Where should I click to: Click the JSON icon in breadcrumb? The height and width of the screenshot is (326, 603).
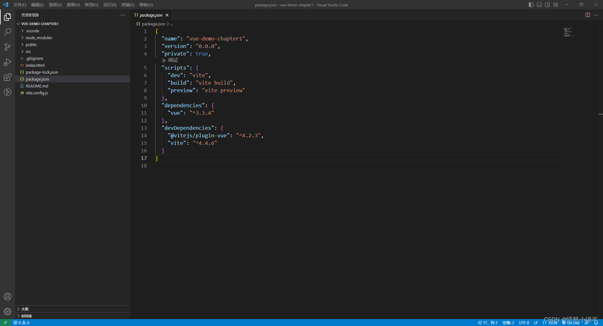138,24
